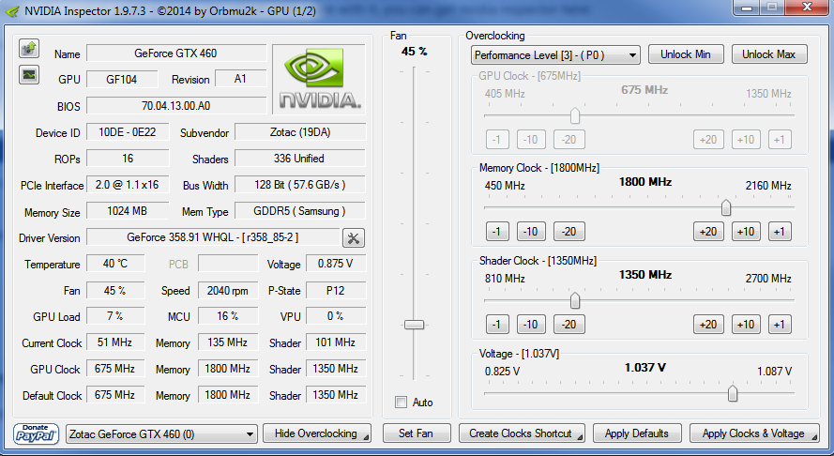Open driver profile settings wrench icon
The width and height of the screenshot is (834, 456).
353,237
